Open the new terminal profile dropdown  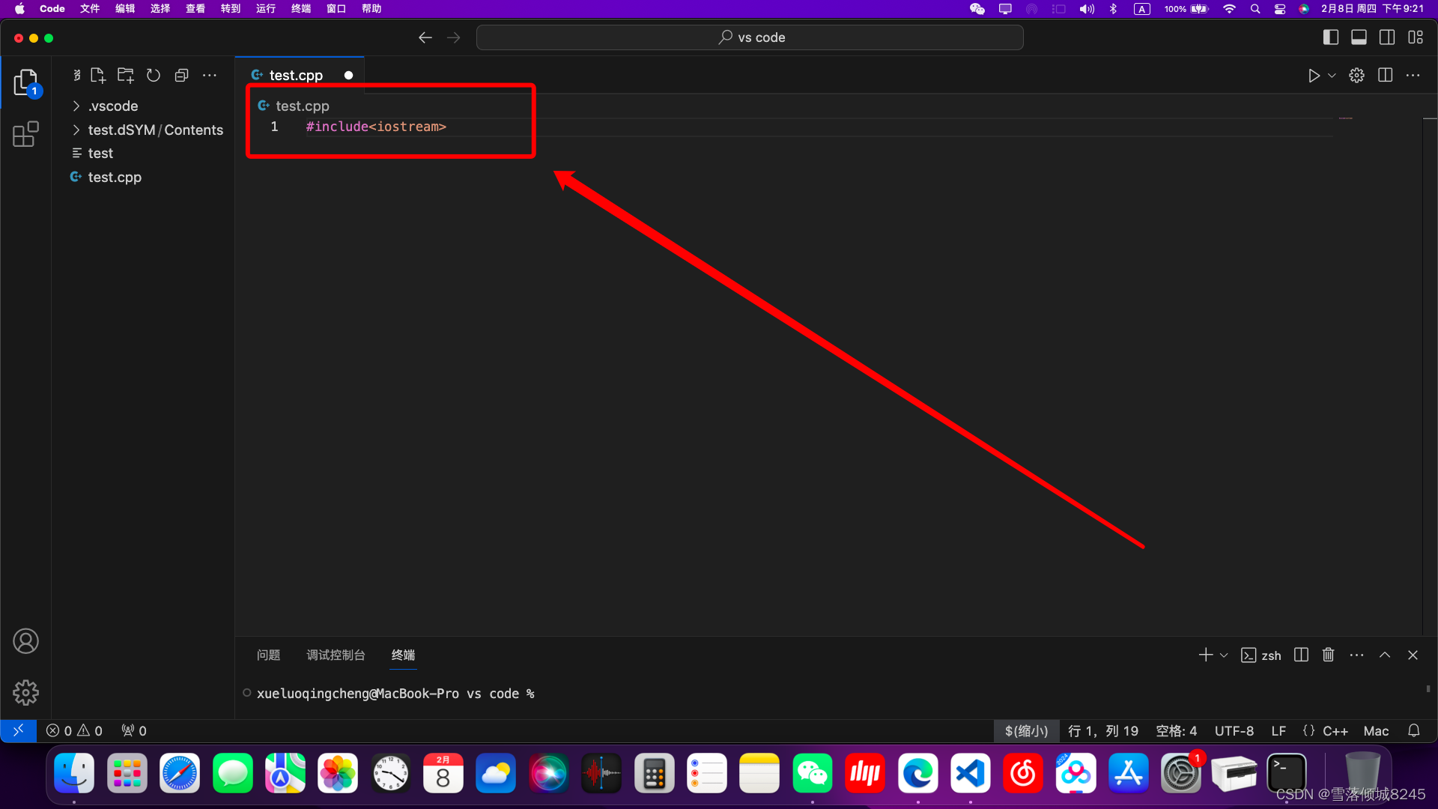(1224, 655)
